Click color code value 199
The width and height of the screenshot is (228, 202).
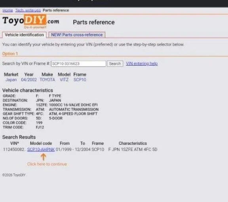39,123
